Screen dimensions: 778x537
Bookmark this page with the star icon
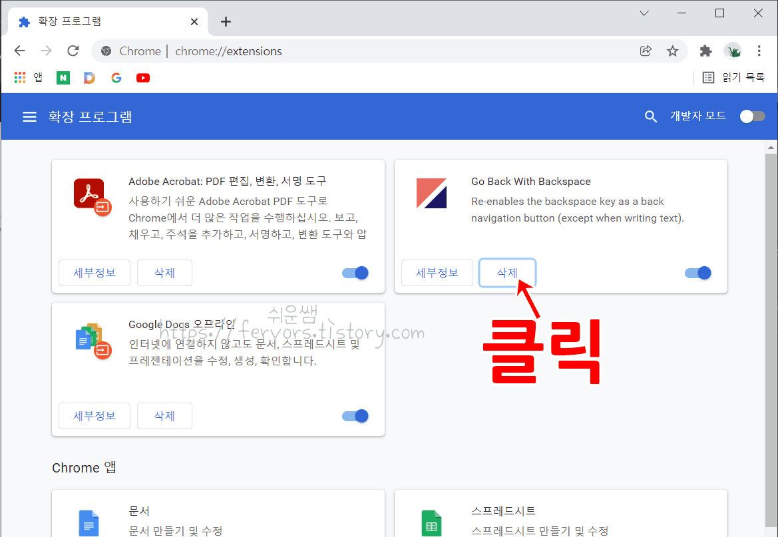tap(672, 51)
